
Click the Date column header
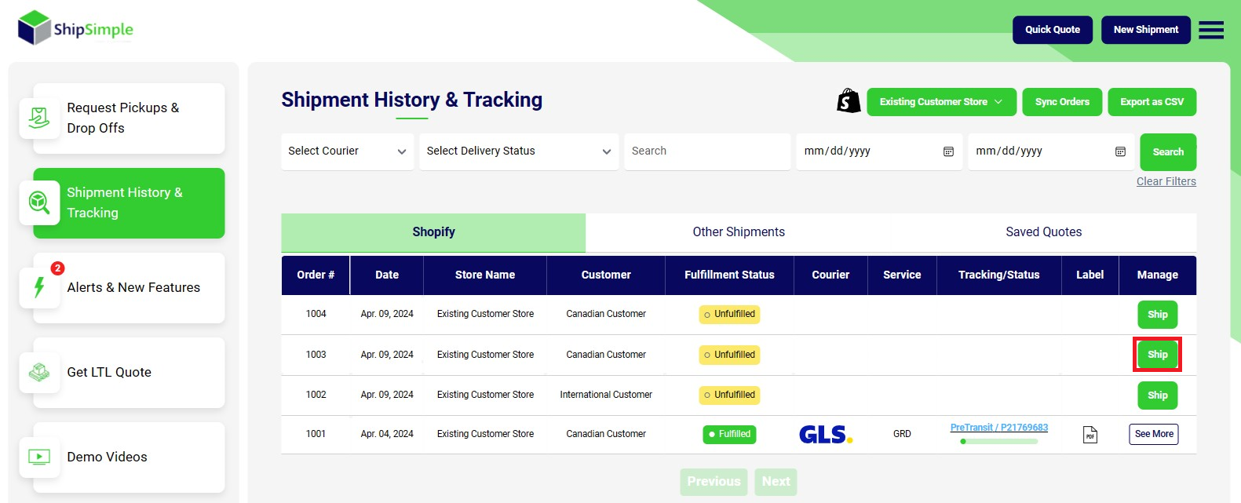387,275
